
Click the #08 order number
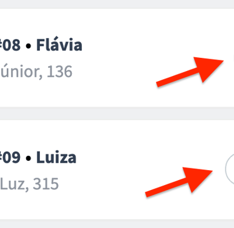[10, 45]
